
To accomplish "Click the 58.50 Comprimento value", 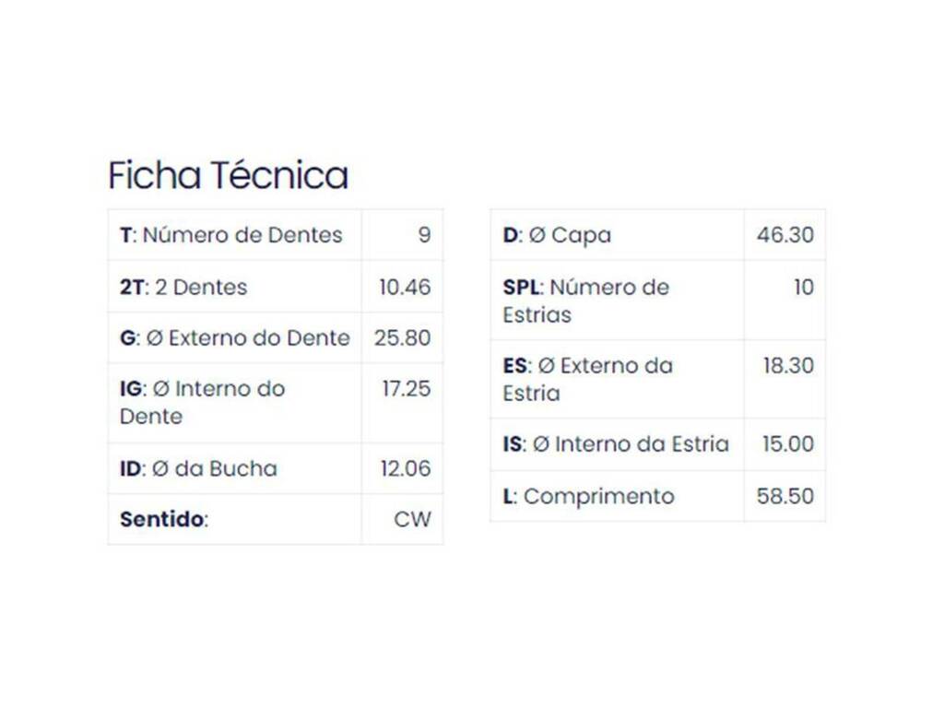I will (785, 496).
